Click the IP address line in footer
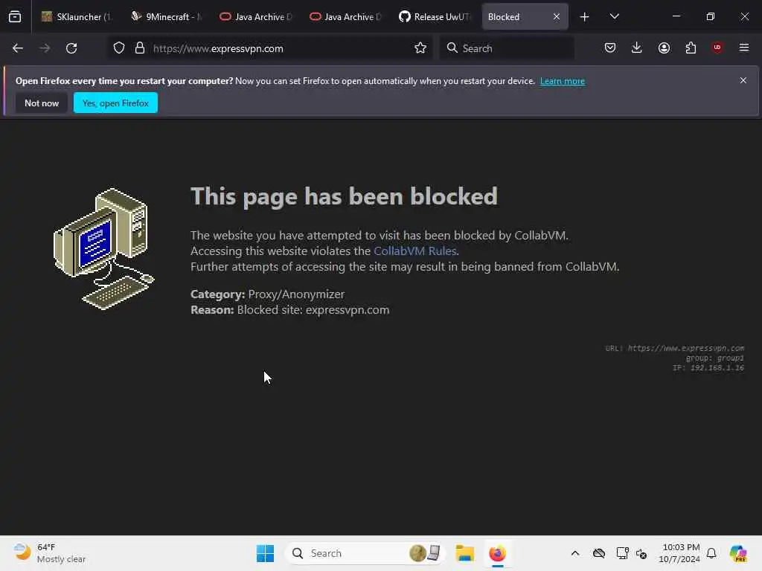 708,368
